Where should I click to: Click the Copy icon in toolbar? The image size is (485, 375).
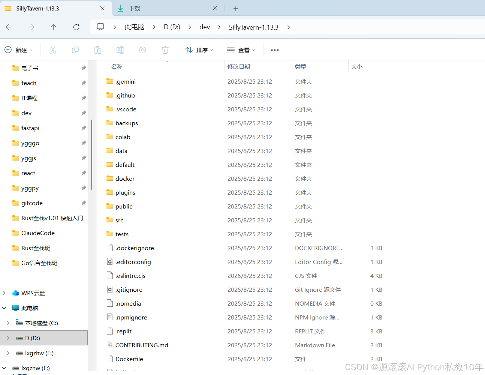pos(75,50)
